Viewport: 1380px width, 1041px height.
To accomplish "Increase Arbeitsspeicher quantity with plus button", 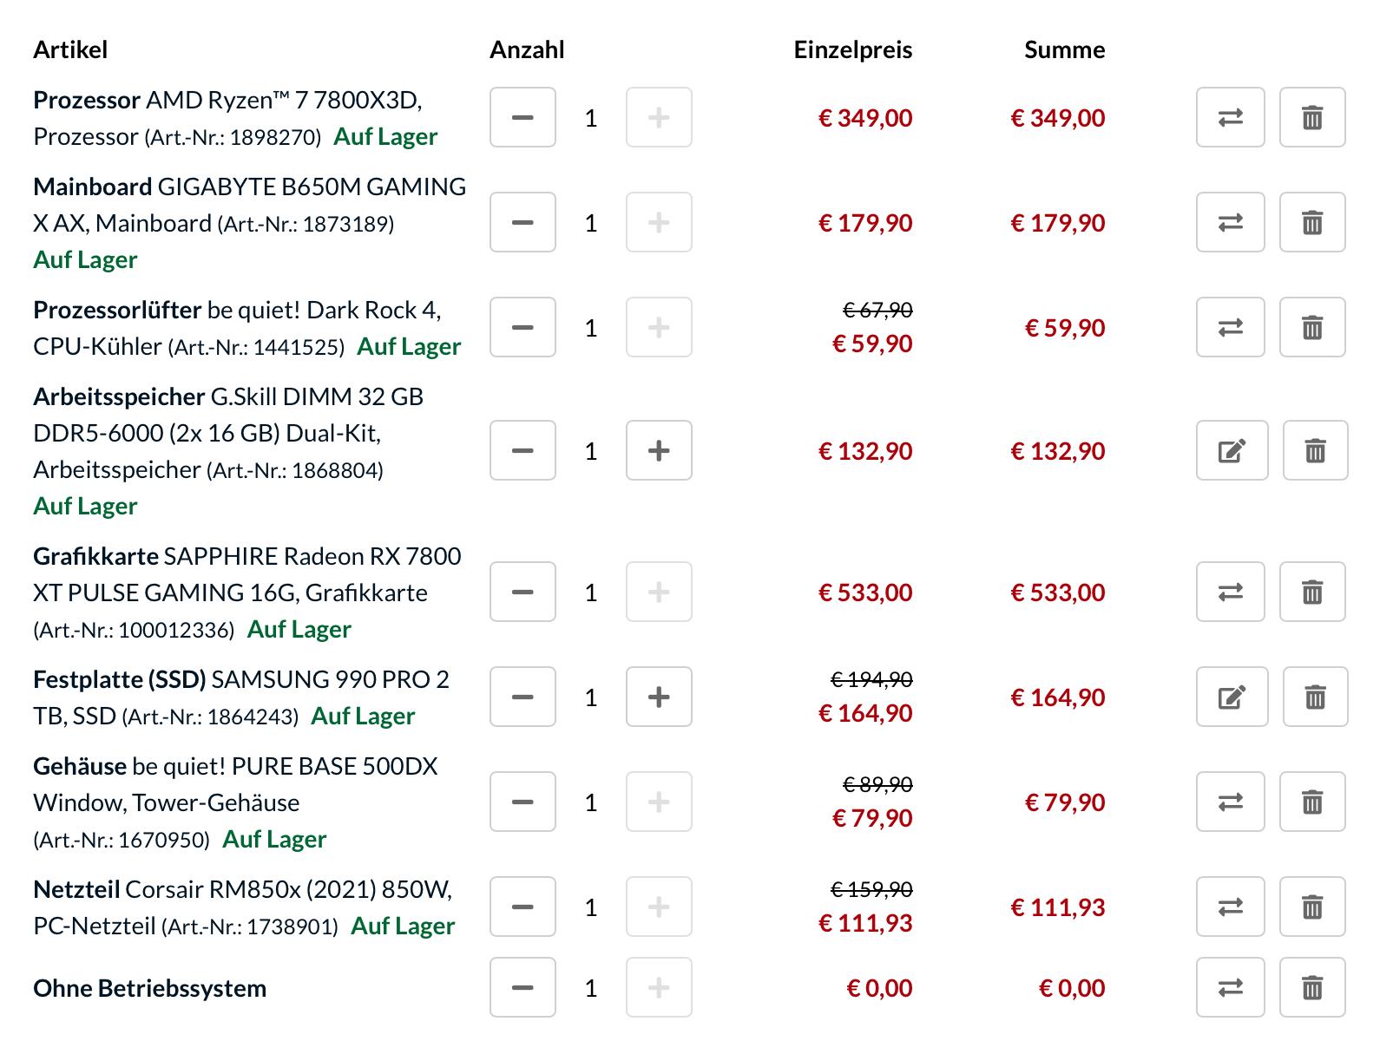I will point(659,450).
